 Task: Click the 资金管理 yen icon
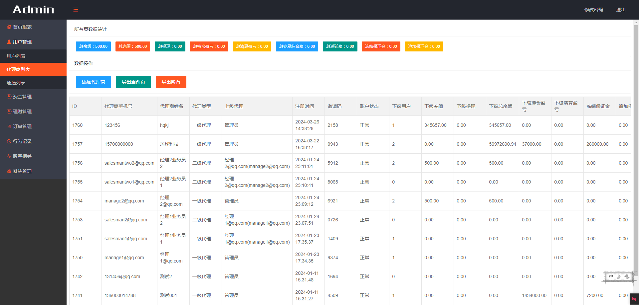(x=9, y=97)
